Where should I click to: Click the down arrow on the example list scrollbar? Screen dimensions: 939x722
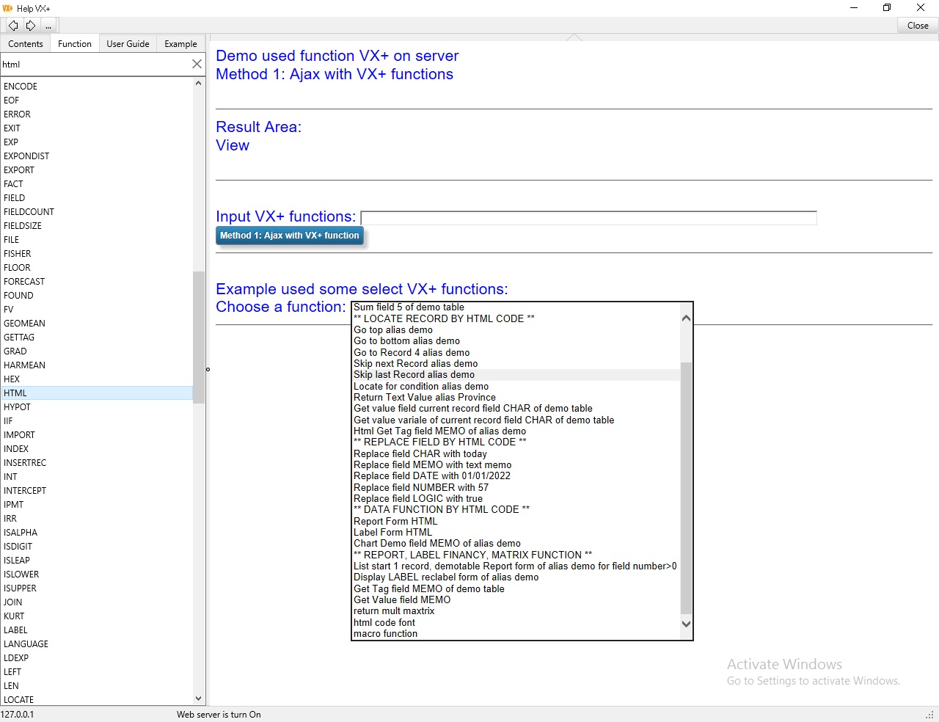[685, 624]
